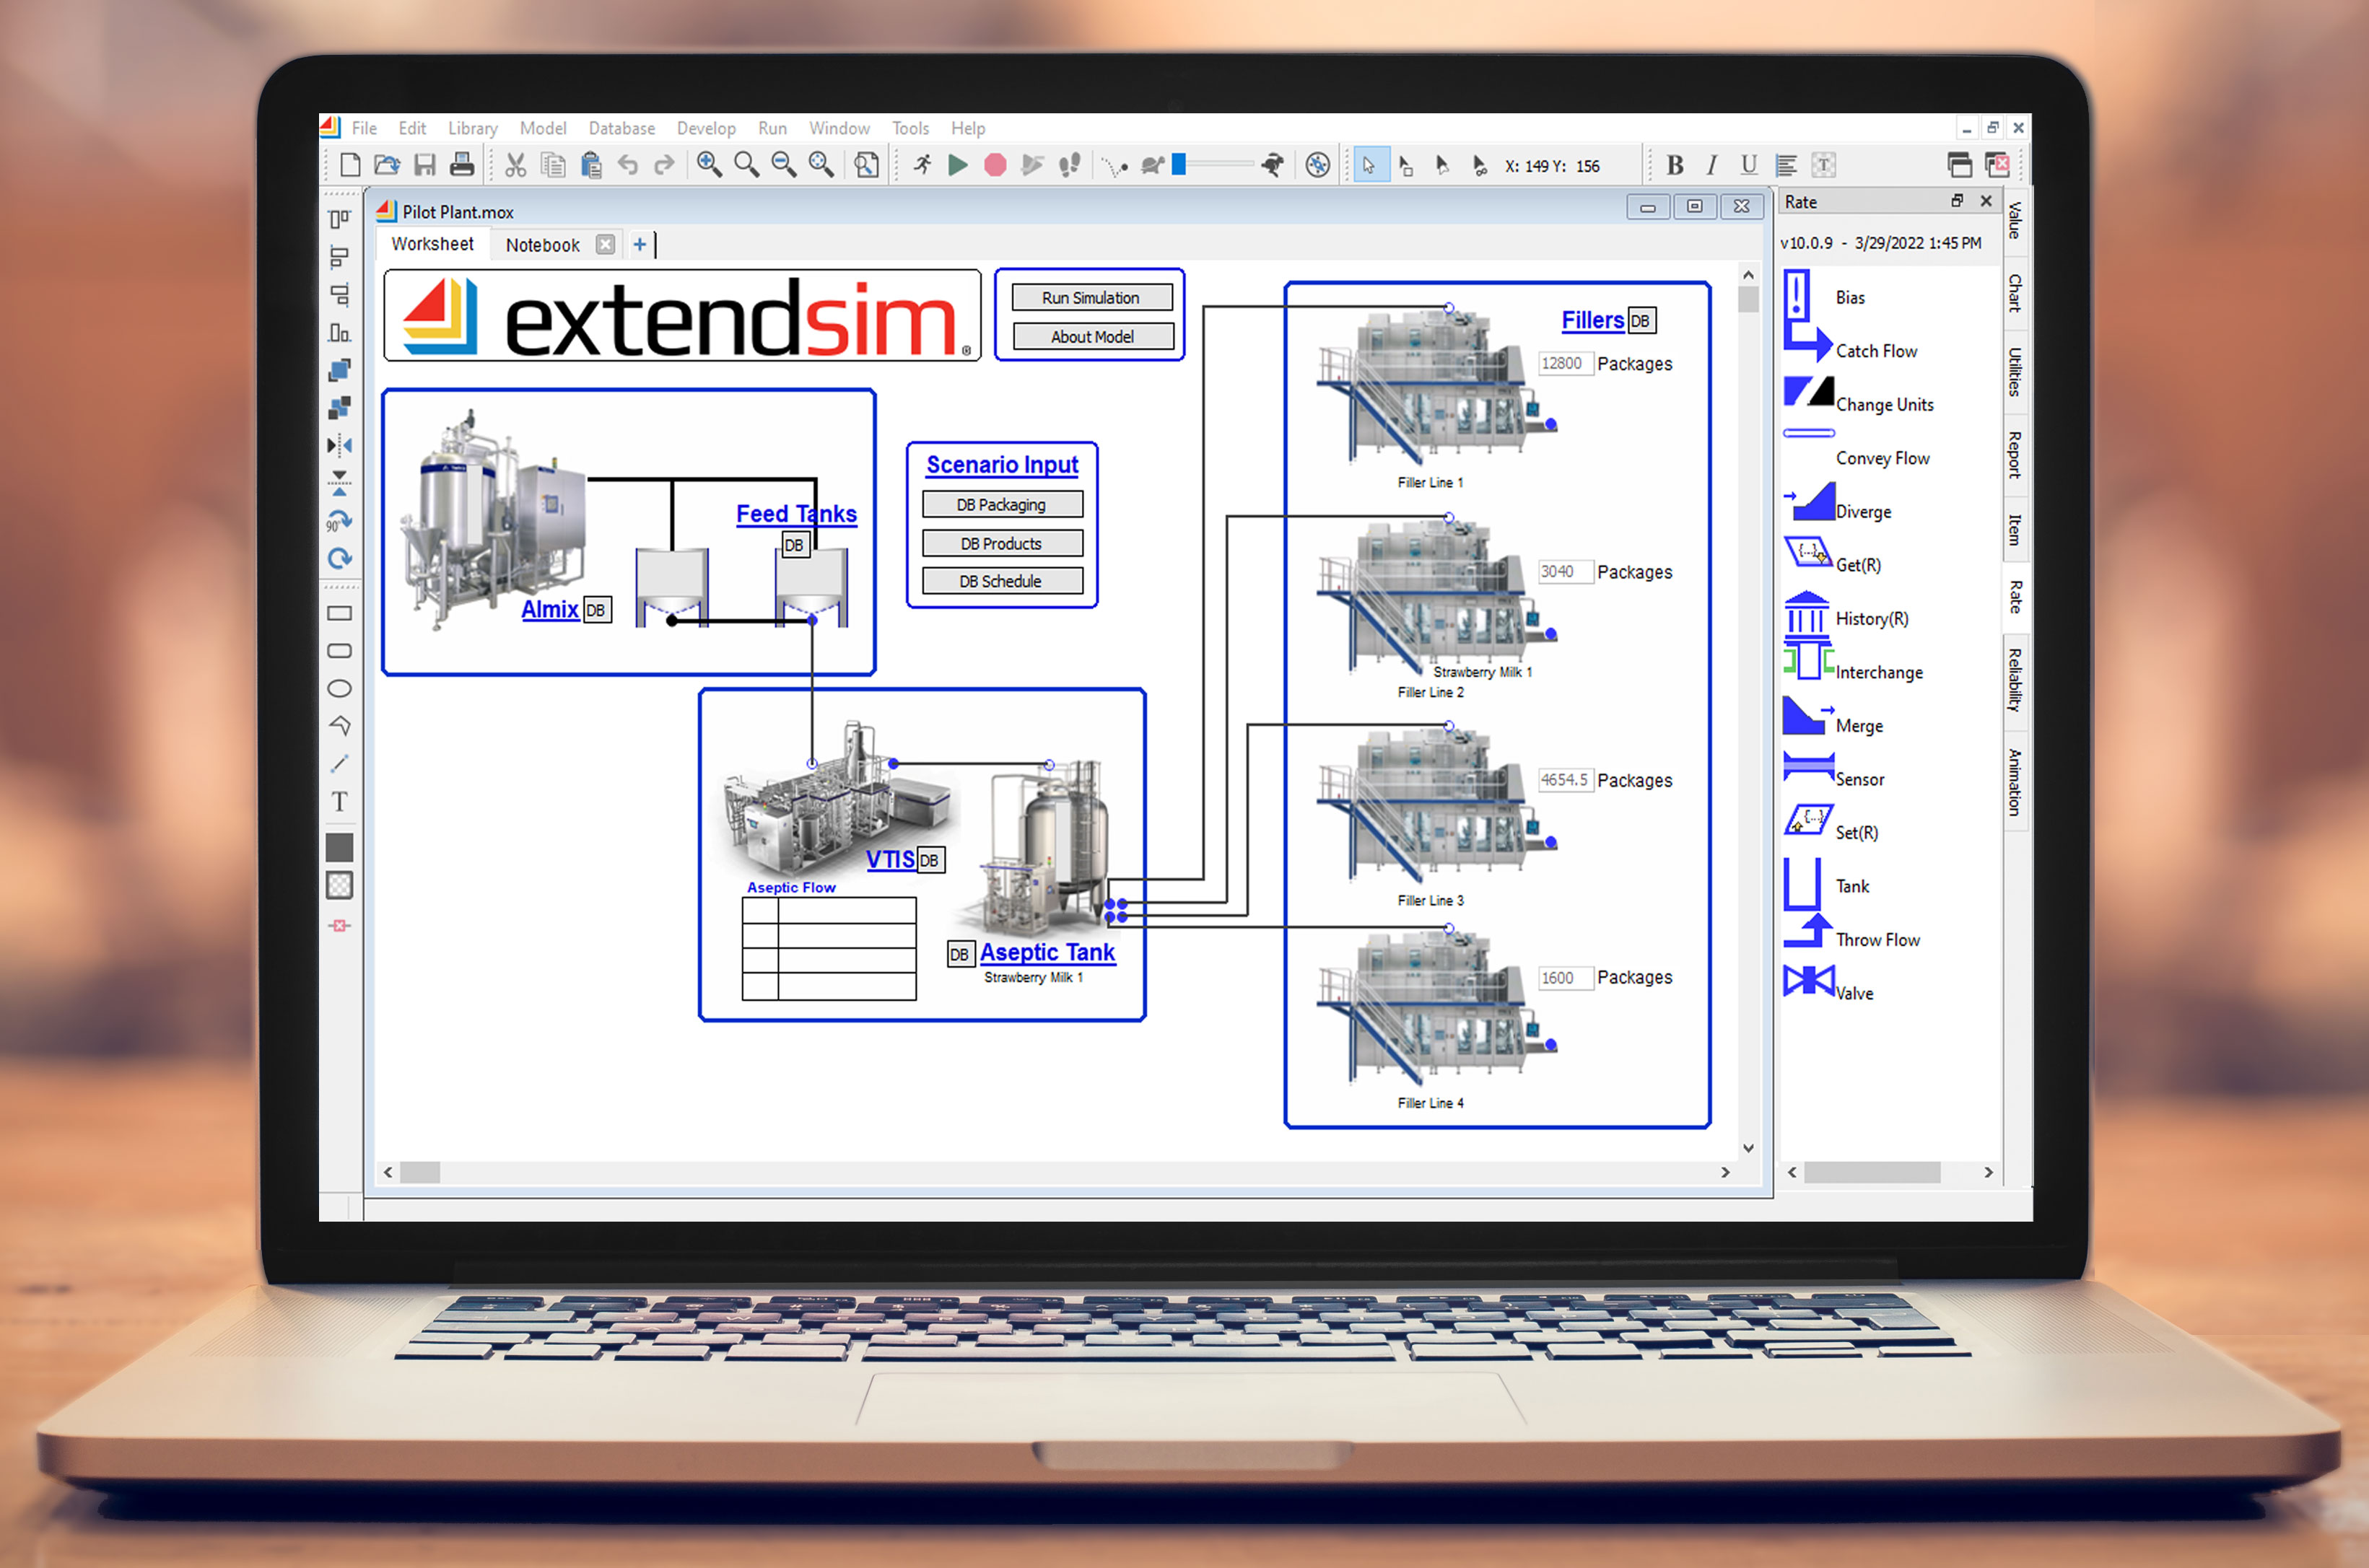Undo the last action
The width and height of the screenshot is (2369, 1568).
point(627,165)
